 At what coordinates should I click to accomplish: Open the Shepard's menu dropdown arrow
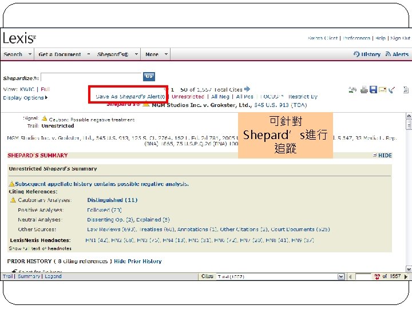(136, 54)
